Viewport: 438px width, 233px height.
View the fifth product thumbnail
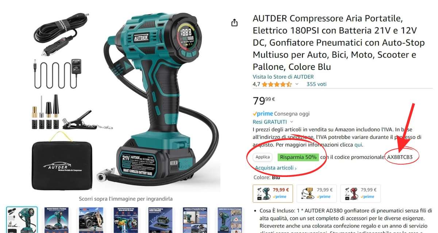coord(160,220)
